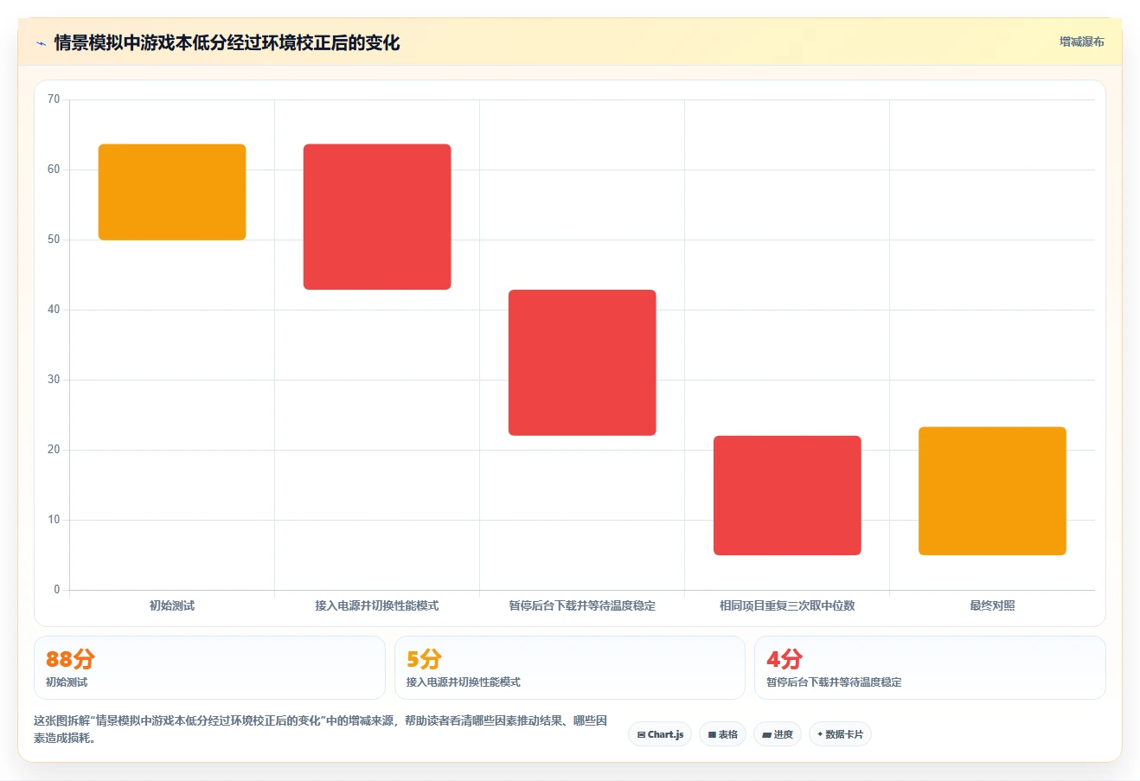The height and width of the screenshot is (781, 1140).
Task: Click the chart title 情景模拟中游戏本低分经过环境校正后的变化
Action: coord(227,43)
